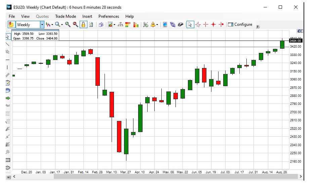Open the Preferences menu
The width and height of the screenshot is (316, 189).
pos(109,16)
